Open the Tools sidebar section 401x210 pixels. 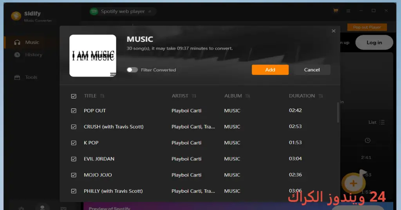click(x=32, y=77)
